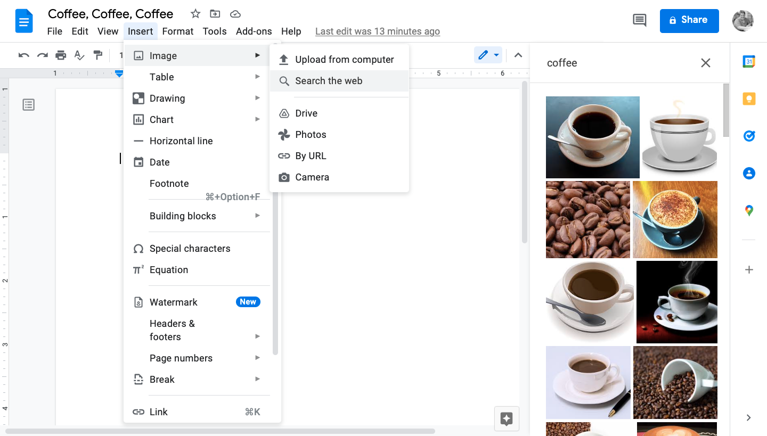Open the Last edit was 13 minutes ago link
767x436 pixels.
(378, 31)
